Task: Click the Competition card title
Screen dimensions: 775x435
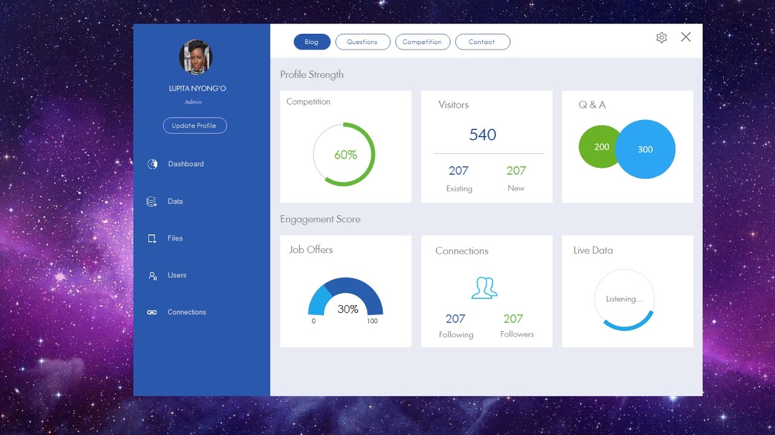Action: [308, 102]
